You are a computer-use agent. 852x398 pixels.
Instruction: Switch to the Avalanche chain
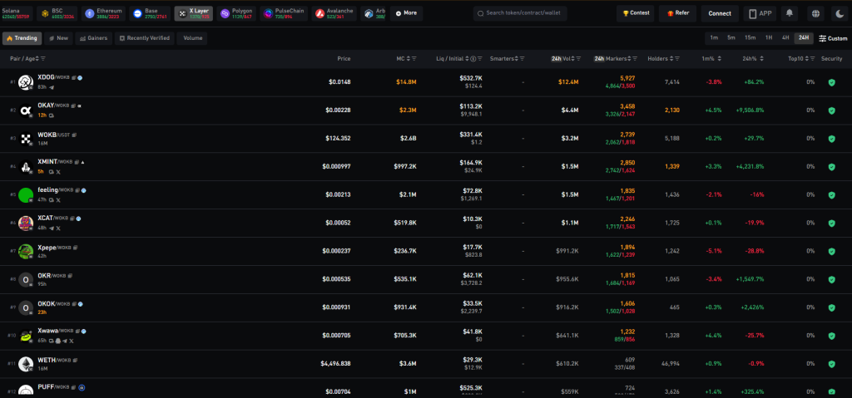334,13
